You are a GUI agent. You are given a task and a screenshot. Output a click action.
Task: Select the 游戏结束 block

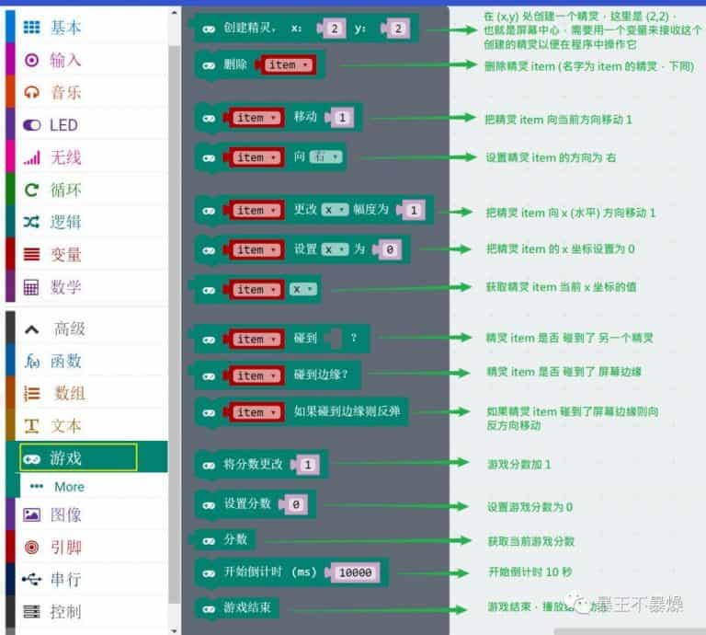click(244, 608)
